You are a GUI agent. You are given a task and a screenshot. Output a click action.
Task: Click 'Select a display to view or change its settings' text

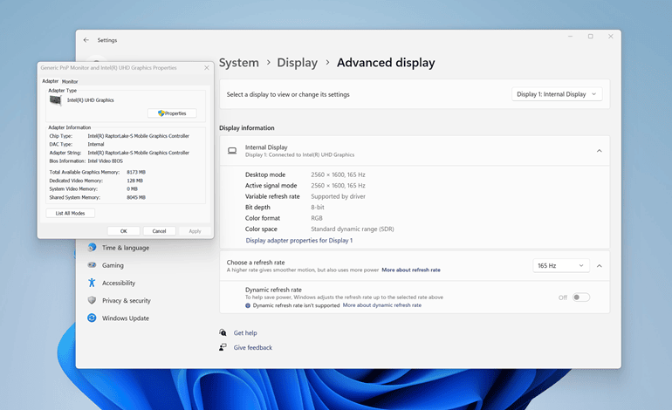click(x=288, y=95)
